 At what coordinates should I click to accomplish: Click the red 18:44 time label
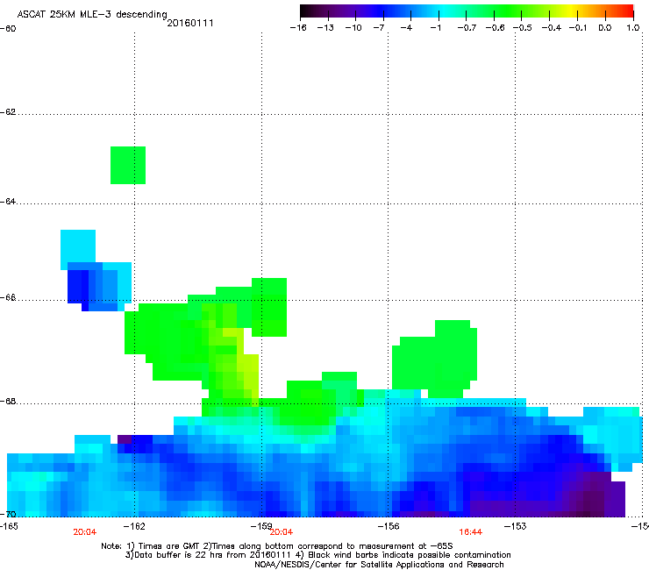(471, 532)
